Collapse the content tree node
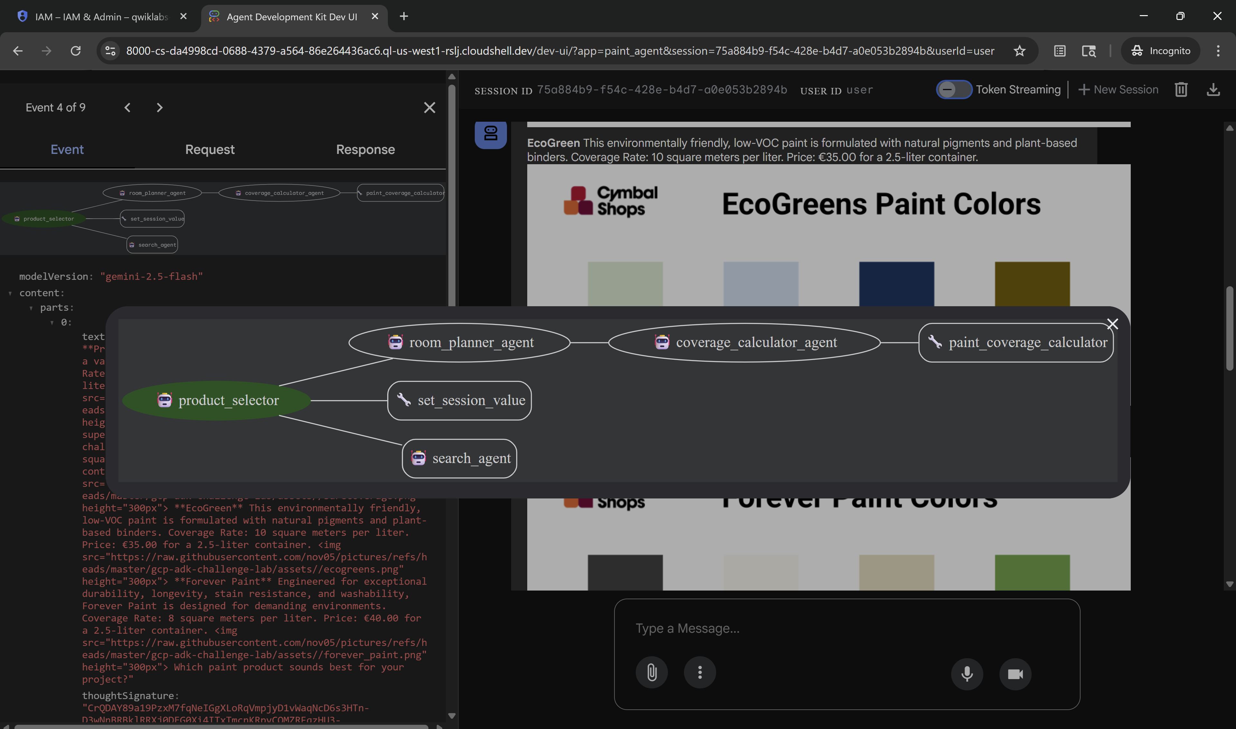The image size is (1236, 729). point(10,293)
